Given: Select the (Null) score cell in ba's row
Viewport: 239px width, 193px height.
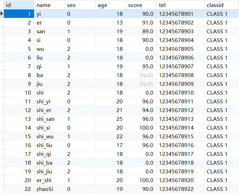Looking at the screenshot, I should [141, 75].
